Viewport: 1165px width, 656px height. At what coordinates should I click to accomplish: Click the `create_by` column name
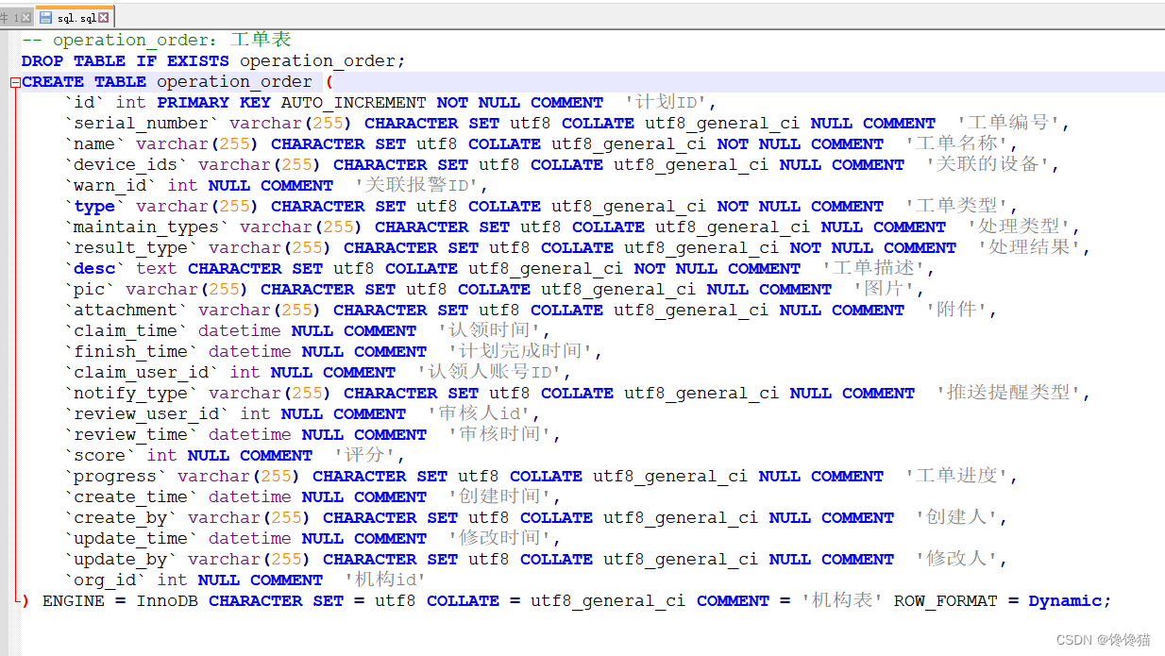click(x=120, y=517)
